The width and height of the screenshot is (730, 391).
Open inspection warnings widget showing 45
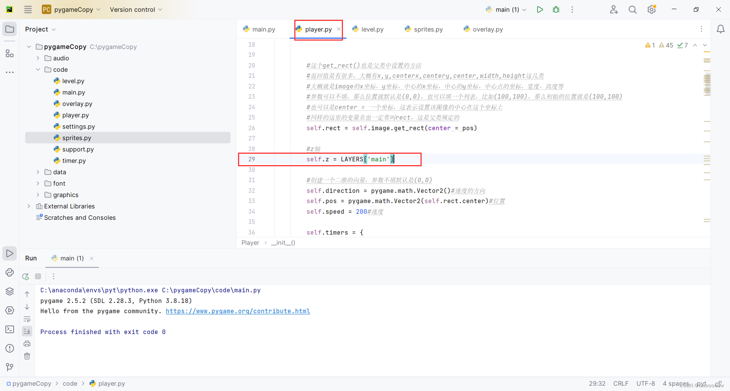[x=666, y=45]
